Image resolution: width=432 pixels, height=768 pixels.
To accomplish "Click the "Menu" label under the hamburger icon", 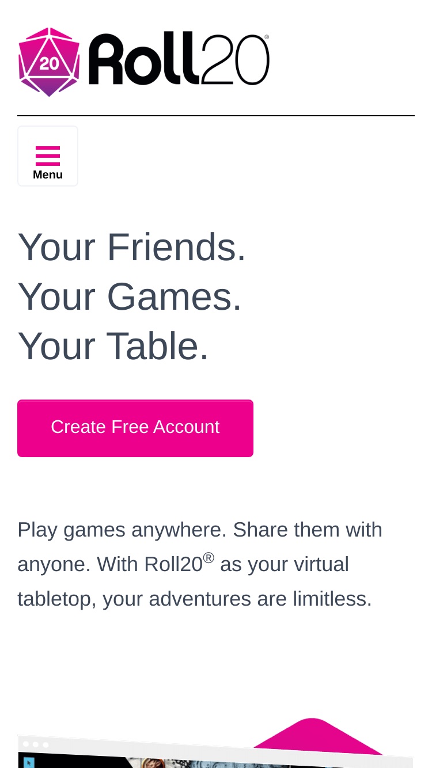I will tap(48, 174).
